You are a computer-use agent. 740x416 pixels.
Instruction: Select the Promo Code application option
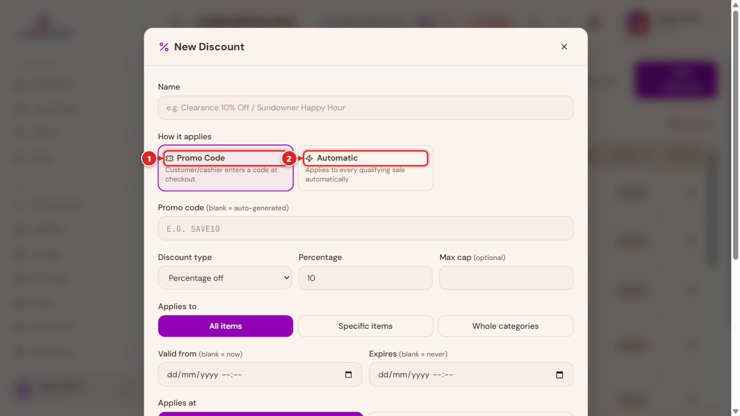coord(225,168)
